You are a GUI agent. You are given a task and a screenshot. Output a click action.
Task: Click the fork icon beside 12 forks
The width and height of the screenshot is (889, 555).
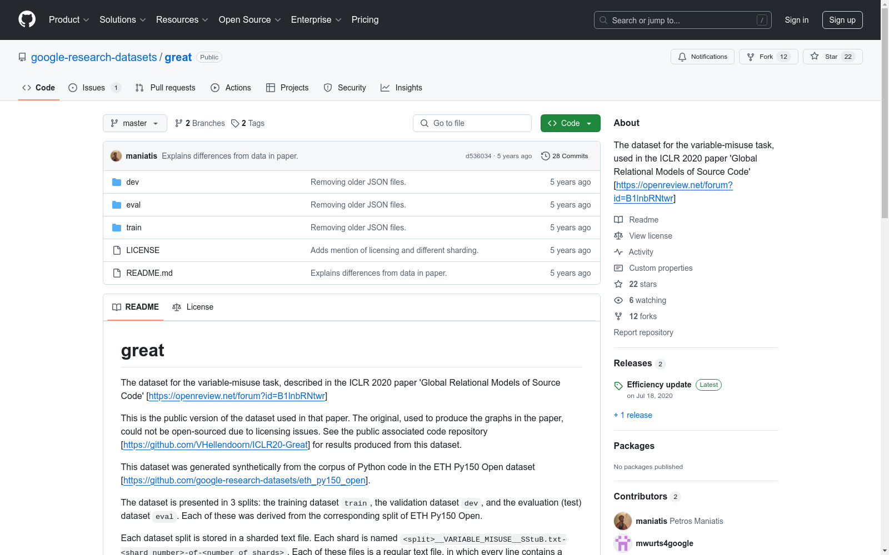point(618,316)
